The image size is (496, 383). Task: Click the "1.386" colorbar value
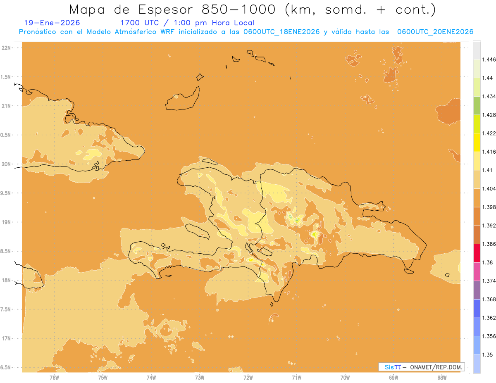(x=489, y=244)
